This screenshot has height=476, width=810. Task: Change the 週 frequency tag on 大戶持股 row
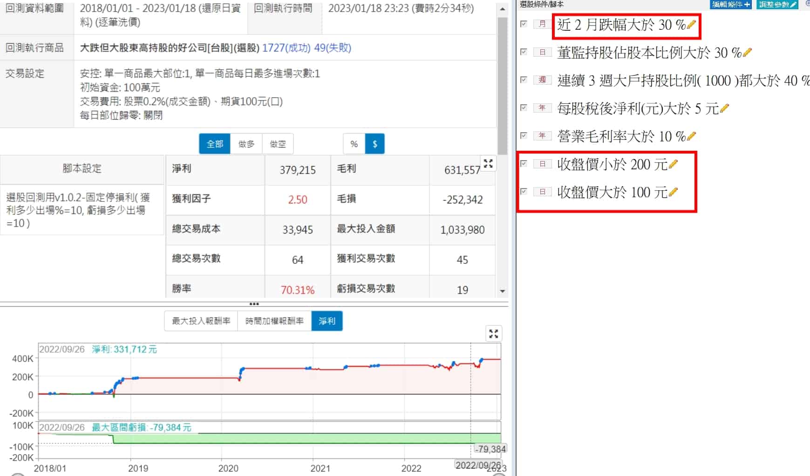tap(542, 80)
